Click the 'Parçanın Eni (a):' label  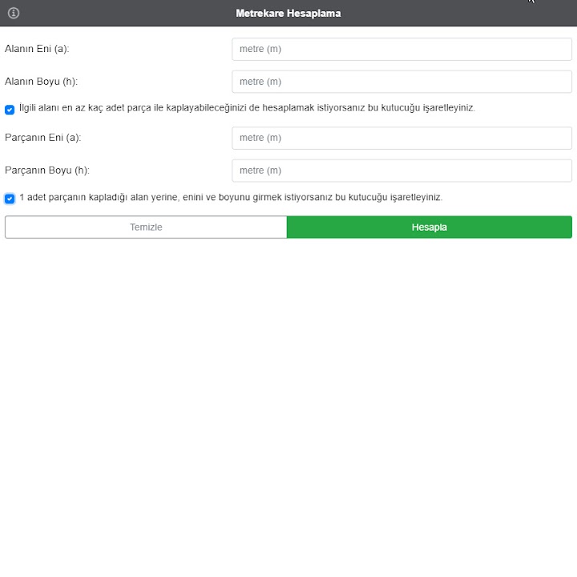(x=43, y=138)
